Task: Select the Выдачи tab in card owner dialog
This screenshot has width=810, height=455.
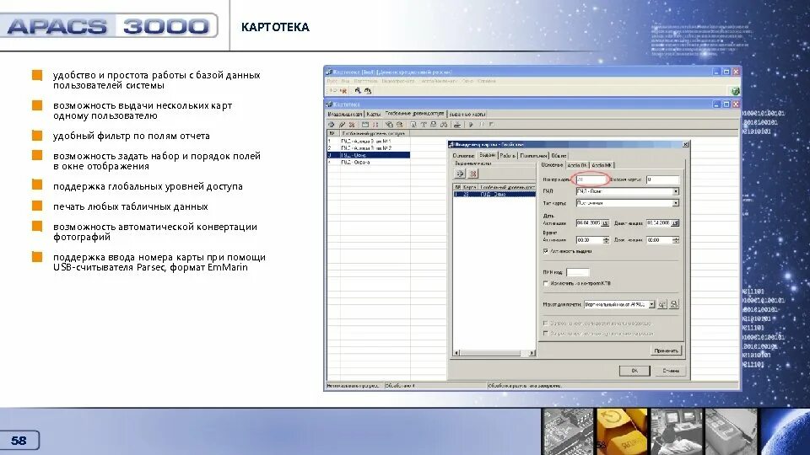Action: tap(487, 155)
